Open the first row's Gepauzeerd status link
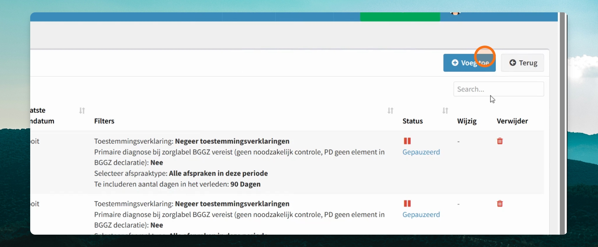Image resolution: width=598 pixels, height=247 pixels. 421,152
